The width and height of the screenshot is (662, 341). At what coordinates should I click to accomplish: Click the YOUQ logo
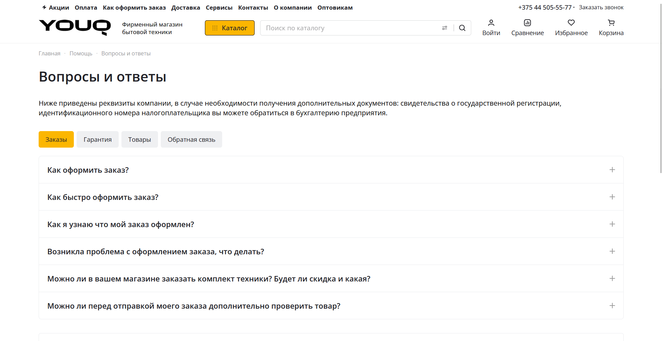(74, 27)
